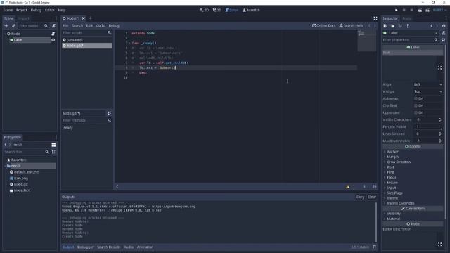
Task: Open the script editor File menu
Action: point(65,25)
